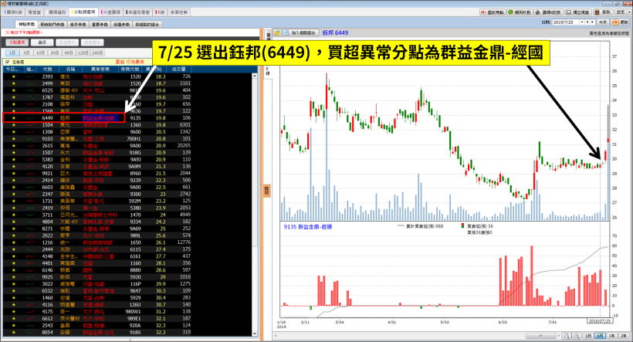The image size is (633, 342).
Task: Click the stock list scrollbar up arrow
Action: click(255, 76)
